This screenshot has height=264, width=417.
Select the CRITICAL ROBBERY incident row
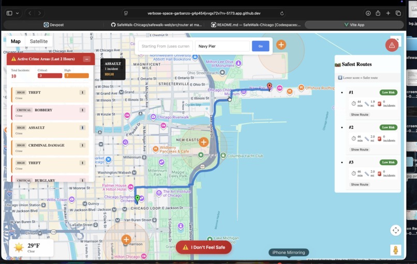50,112
